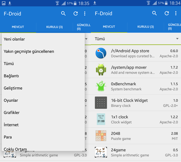Viewport: 181px width, 162px height.
Task: Open the 0xBenchmark entry title
Action: pos(123,84)
